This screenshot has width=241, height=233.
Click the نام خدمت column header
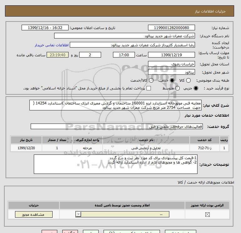(146, 140)
